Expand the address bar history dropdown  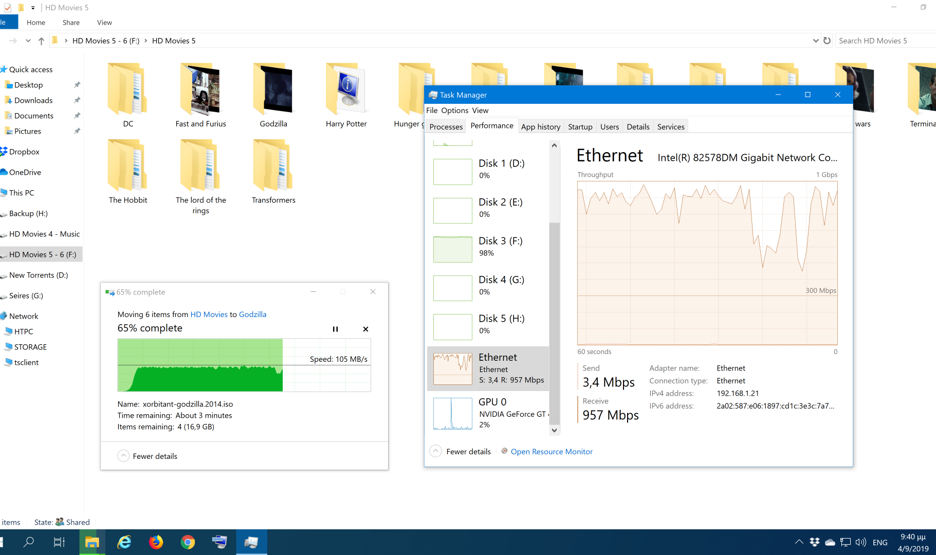(815, 41)
